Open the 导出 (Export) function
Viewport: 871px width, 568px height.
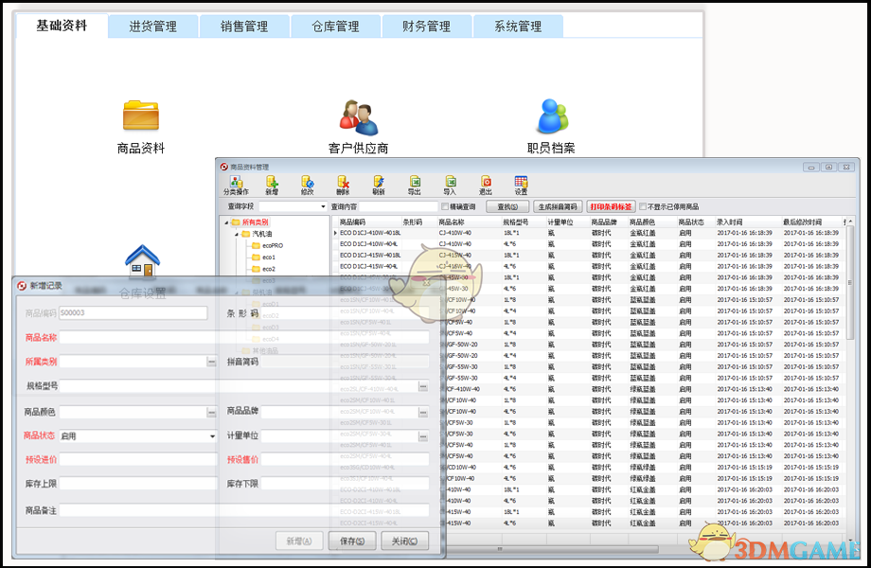tap(416, 183)
